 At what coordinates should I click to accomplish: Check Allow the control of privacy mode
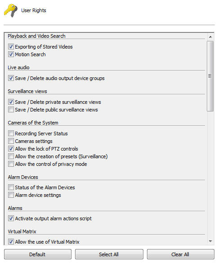11,164
